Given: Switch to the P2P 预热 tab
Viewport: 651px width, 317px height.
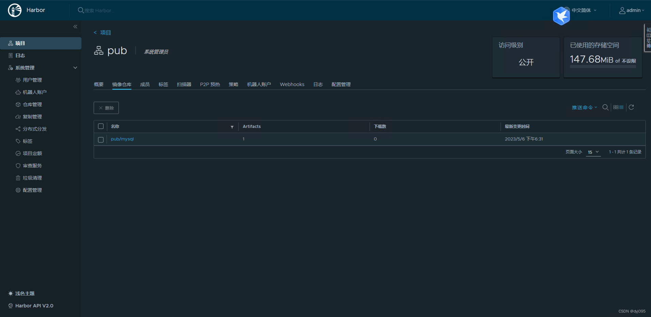Looking at the screenshot, I should pyautogui.click(x=210, y=84).
